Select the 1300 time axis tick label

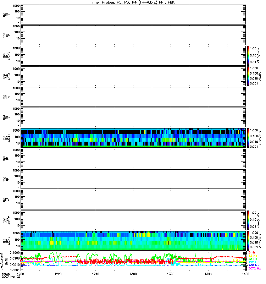point(133,275)
